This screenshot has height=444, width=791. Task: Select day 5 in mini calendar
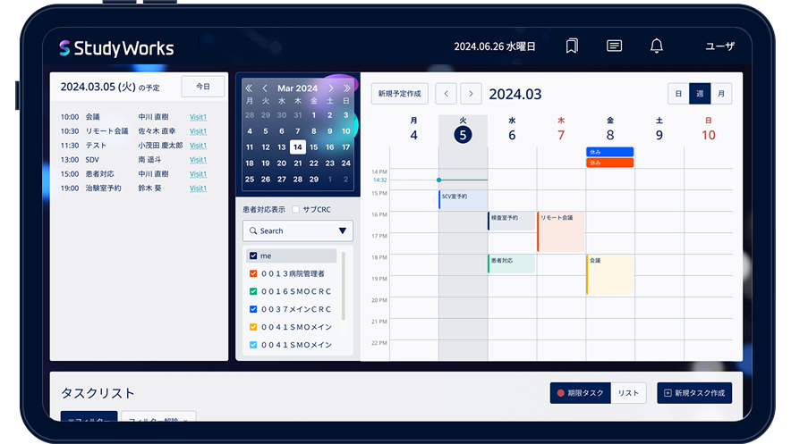[266, 131]
